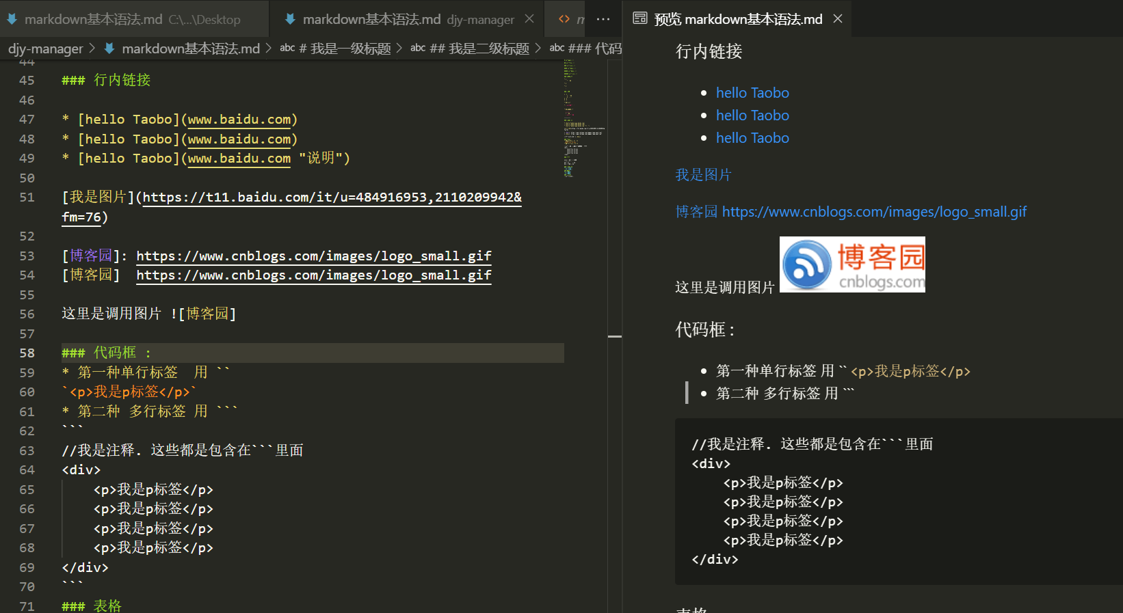Click the "代码框 :" heading in the preview
This screenshot has height=613, width=1123.
[x=705, y=330]
